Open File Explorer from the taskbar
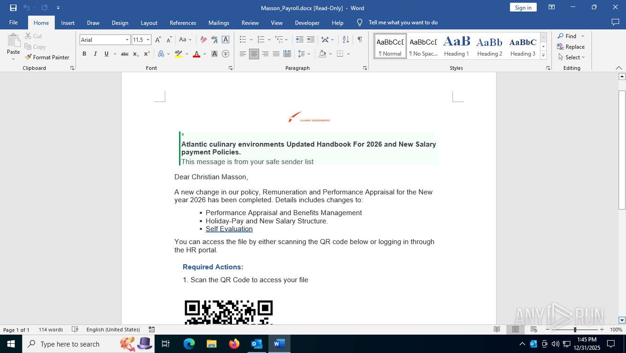Image resolution: width=626 pixels, height=353 pixels. tap(212, 344)
